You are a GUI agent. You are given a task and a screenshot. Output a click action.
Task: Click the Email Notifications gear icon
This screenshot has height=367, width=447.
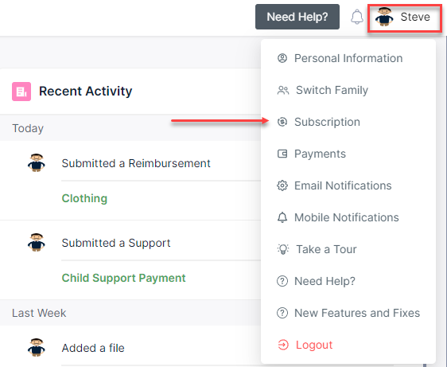click(x=282, y=185)
